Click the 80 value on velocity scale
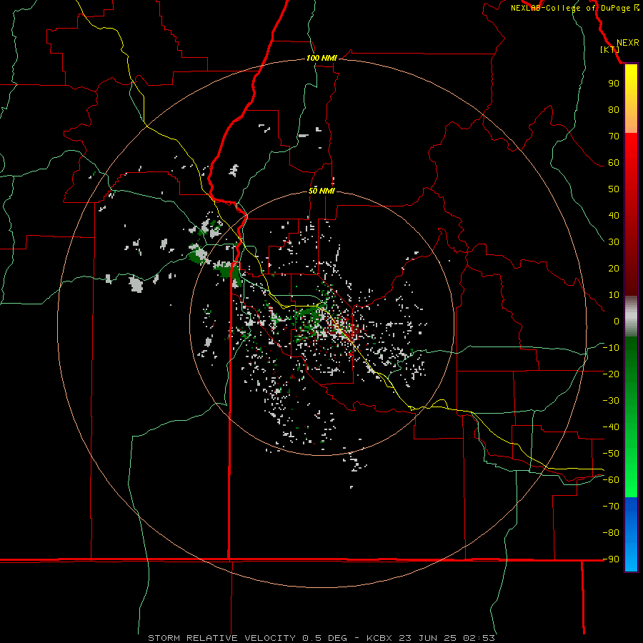Viewport: 643px width, 643px height. [x=614, y=110]
